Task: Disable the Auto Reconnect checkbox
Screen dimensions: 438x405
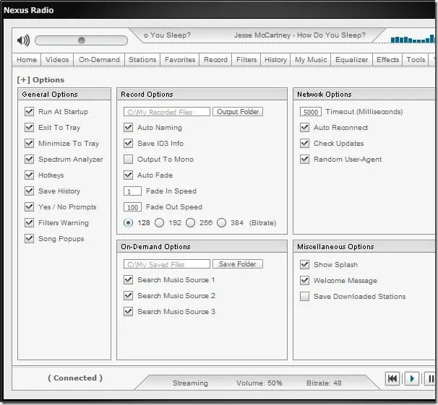Action: coord(304,128)
